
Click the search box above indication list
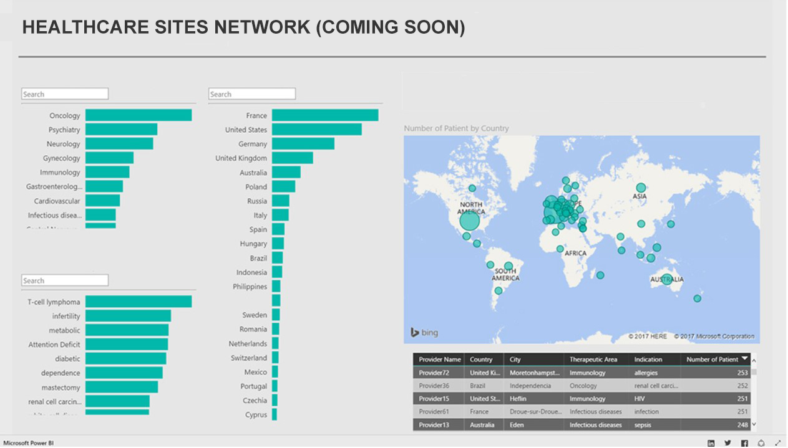[65, 280]
